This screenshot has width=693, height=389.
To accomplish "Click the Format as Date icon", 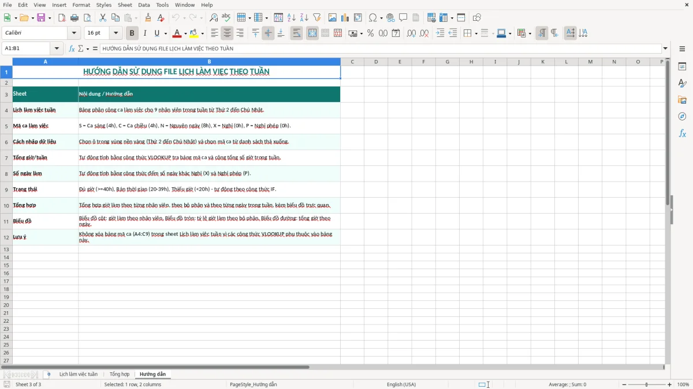I will [x=396, y=33].
